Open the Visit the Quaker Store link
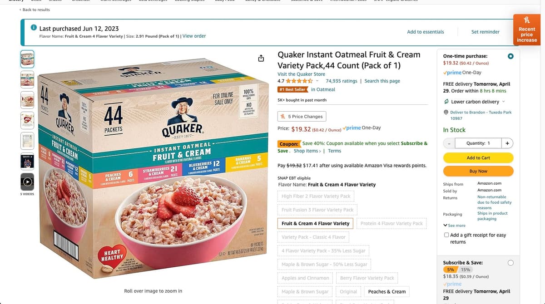 (301, 74)
